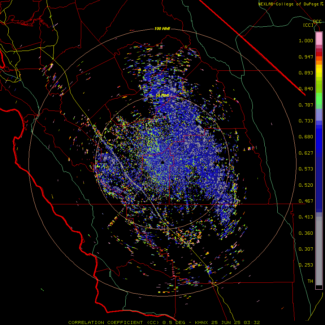
Task: Select the 0.467 legend value
Action: [306, 201]
